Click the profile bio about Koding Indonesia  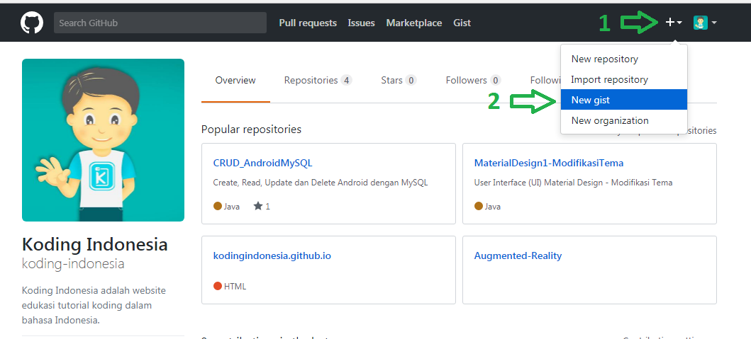coord(94,306)
